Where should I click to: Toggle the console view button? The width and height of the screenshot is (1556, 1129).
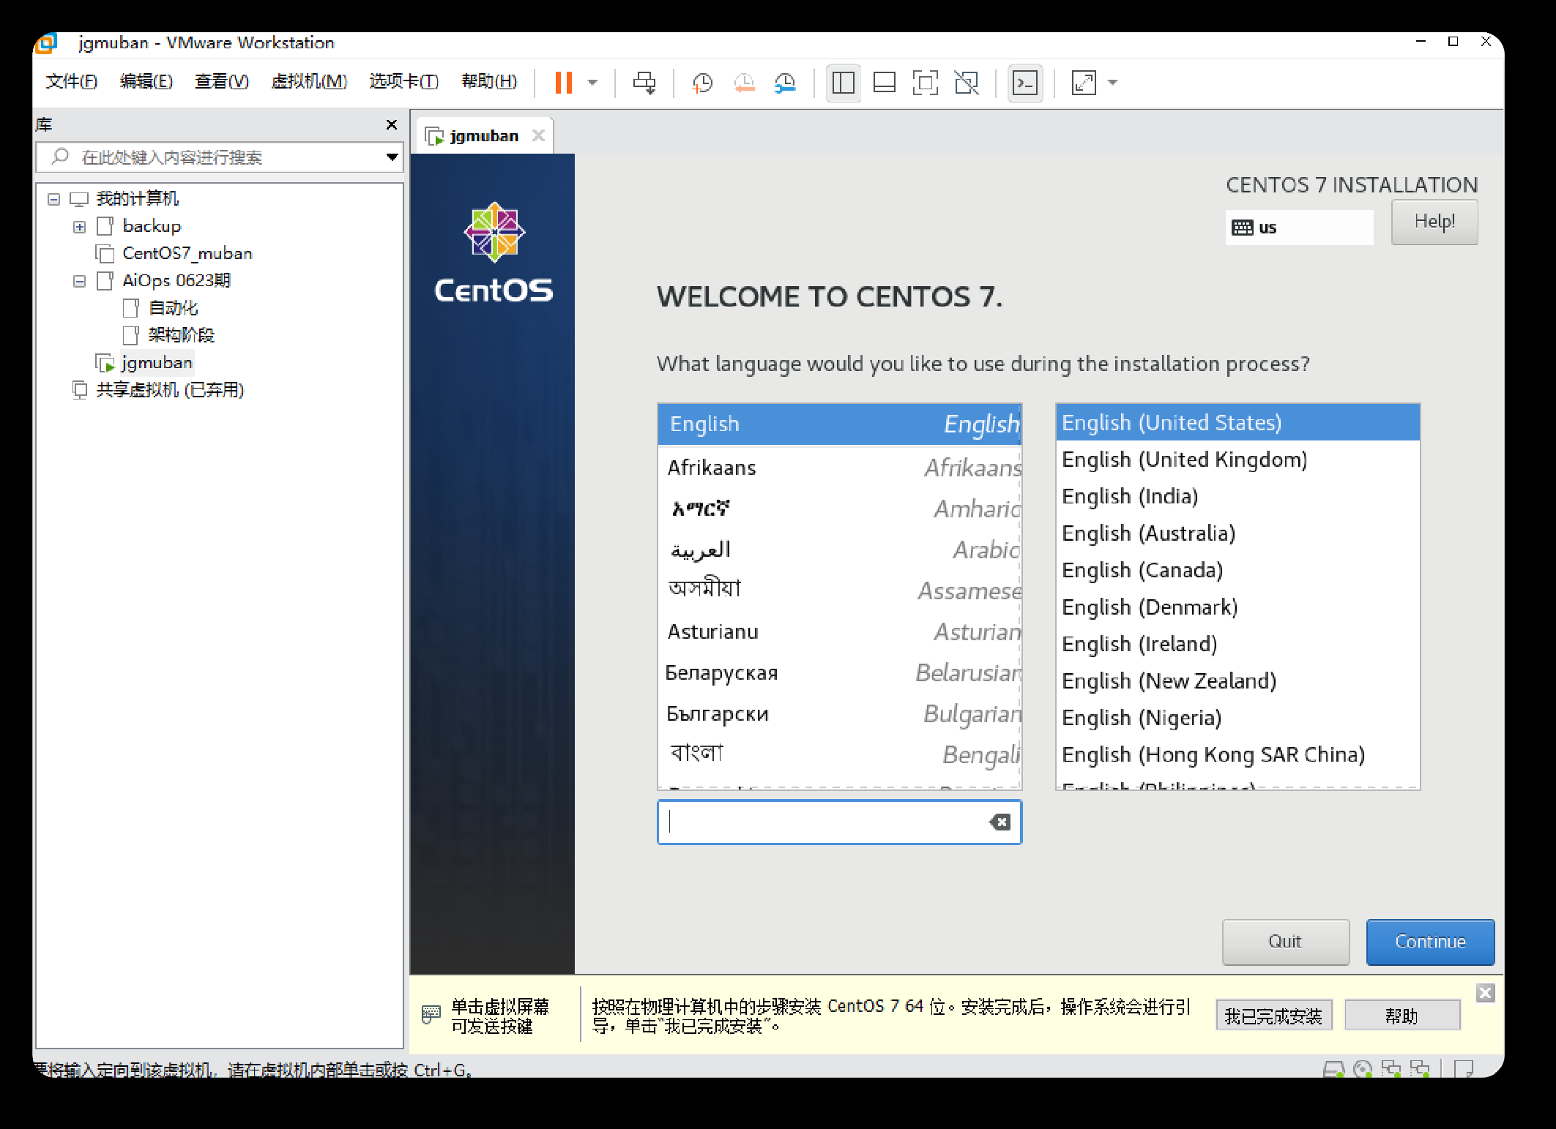pyautogui.click(x=1025, y=82)
